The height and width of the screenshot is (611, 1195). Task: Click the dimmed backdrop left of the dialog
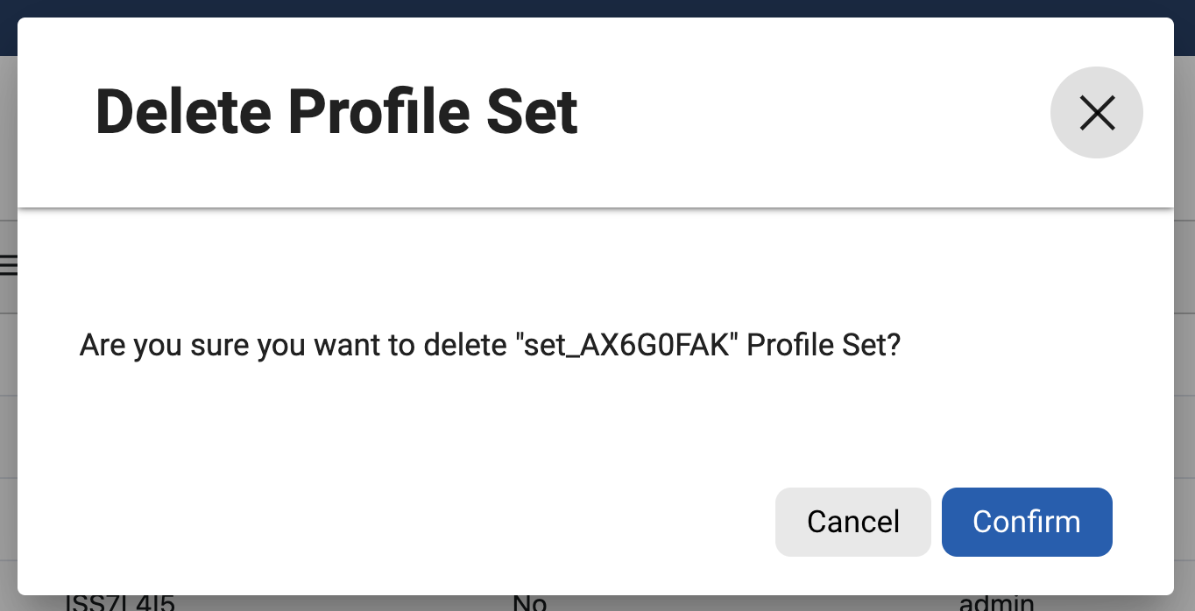tap(8, 438)
